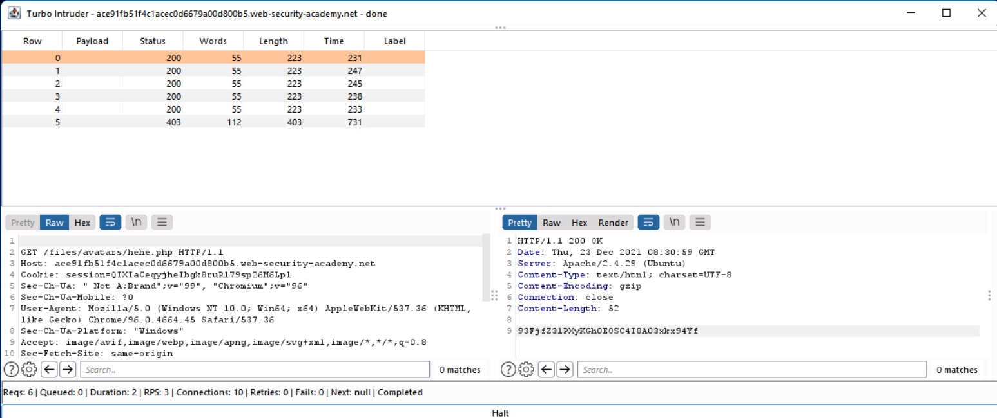
Task: Go to previous match in request search
Action: coord(50,370)
